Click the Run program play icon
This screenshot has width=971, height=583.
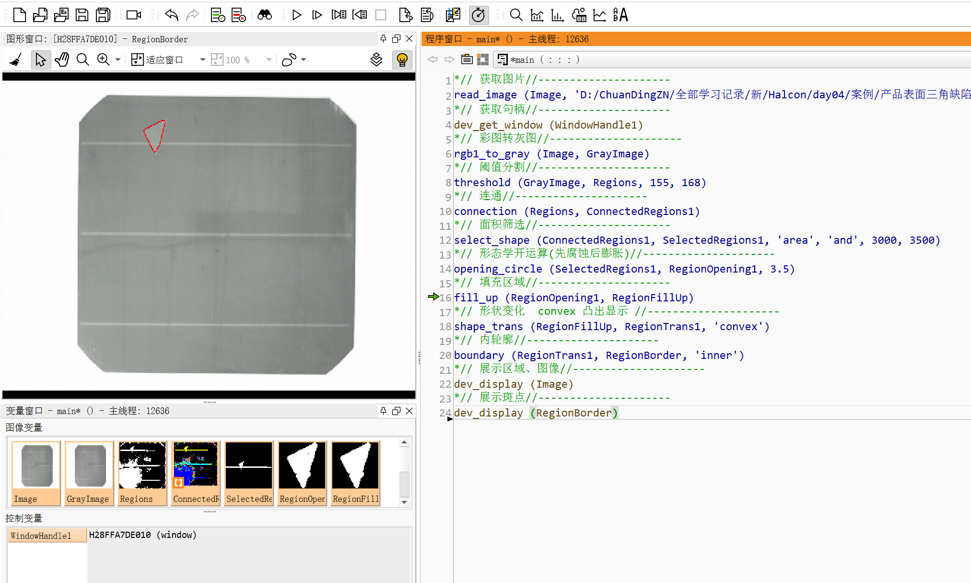pos(296,15)
